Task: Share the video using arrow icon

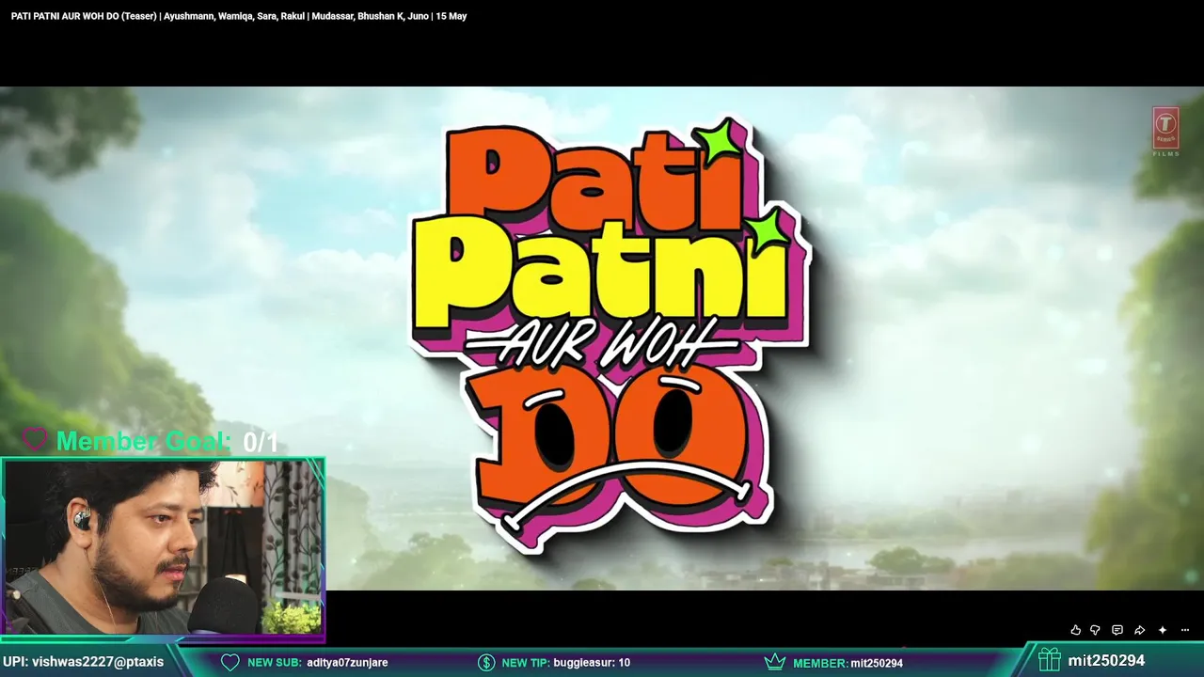Action: (1139, 630)
